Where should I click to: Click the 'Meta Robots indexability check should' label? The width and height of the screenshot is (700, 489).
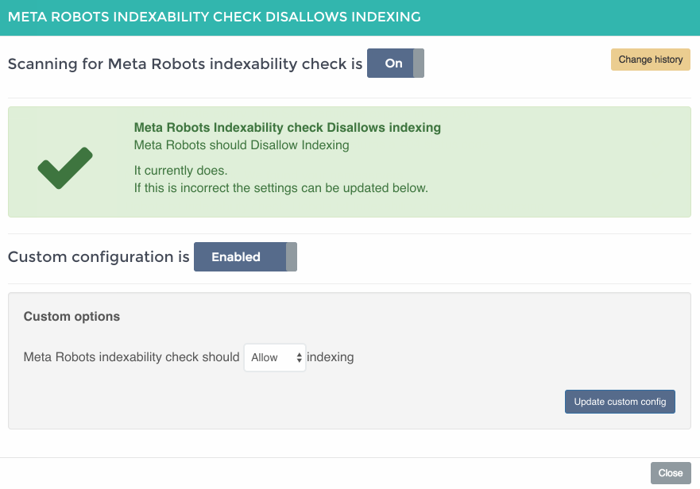coord(132,357)
